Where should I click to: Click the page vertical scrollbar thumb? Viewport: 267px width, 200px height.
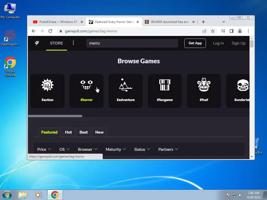tap(252, 44)
